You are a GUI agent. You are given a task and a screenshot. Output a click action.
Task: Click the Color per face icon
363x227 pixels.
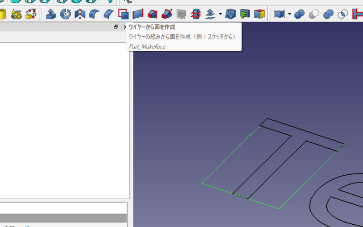[259, 14]
